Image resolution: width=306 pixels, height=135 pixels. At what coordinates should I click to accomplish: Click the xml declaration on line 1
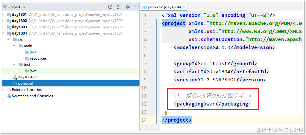pos(218,15)
